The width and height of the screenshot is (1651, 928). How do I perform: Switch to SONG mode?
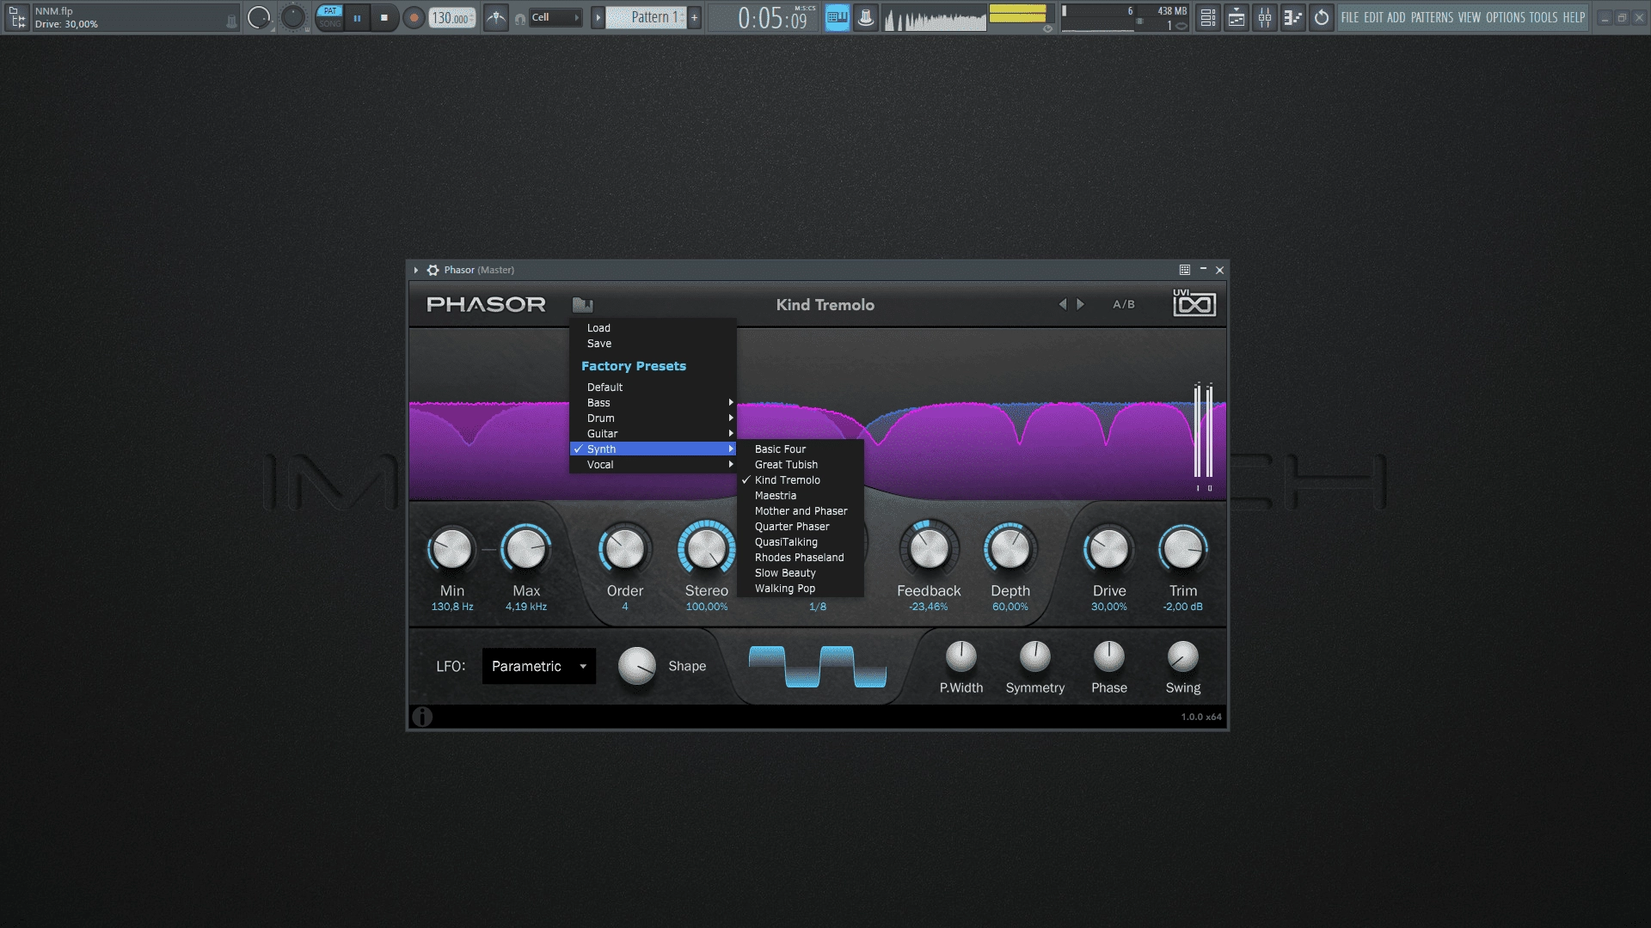(x=329, y=24)
